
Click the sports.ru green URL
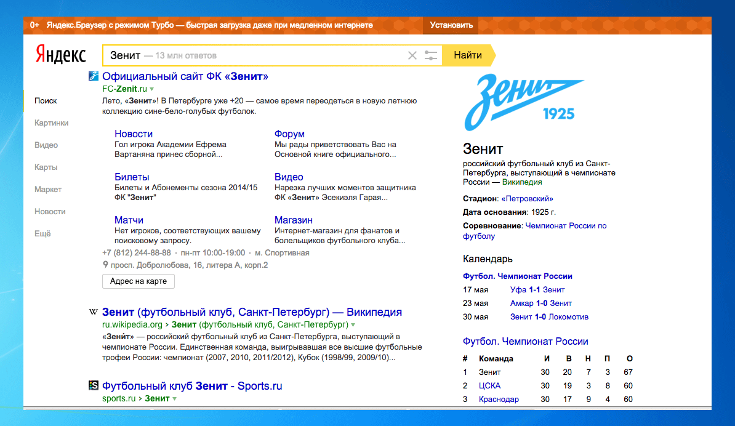point(119,399)
